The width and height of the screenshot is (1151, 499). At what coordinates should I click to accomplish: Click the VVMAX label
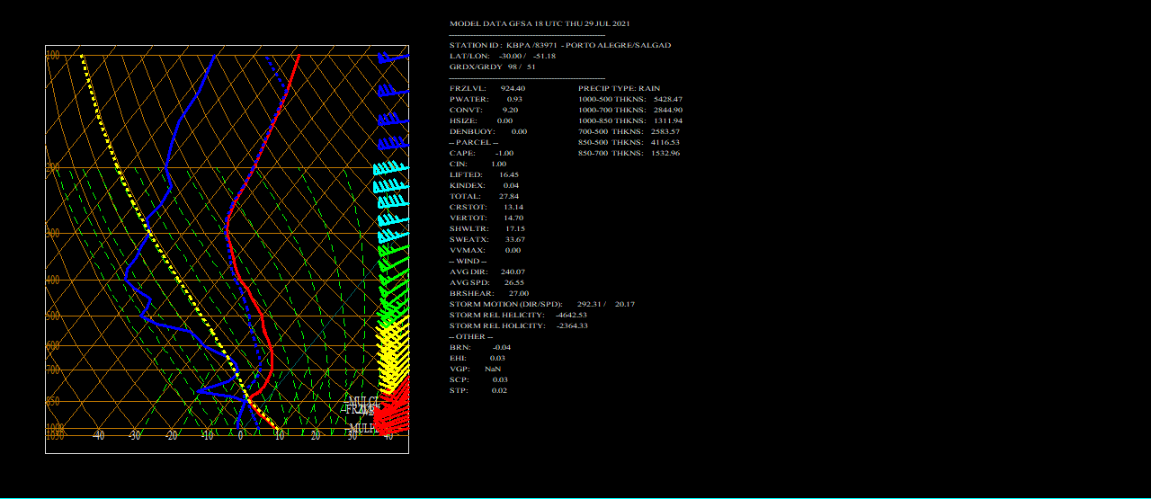(x=467, y=250)
